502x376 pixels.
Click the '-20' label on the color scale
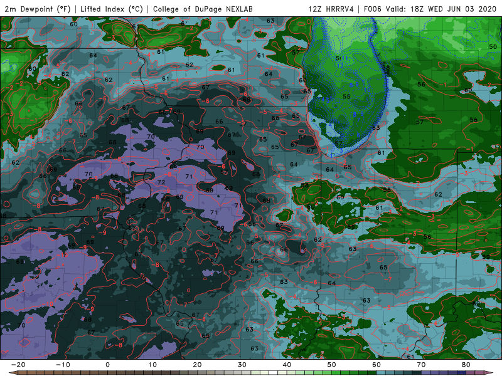(18, 365)
